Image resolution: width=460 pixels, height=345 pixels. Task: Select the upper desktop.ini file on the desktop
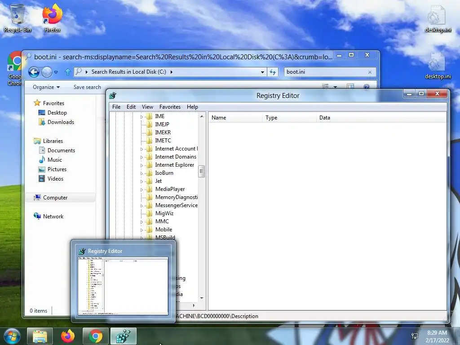pos(438,18)
